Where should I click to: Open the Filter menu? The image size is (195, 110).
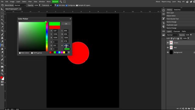pos(30,2)
